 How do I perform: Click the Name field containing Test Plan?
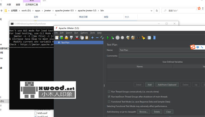[x=162, y=50]
